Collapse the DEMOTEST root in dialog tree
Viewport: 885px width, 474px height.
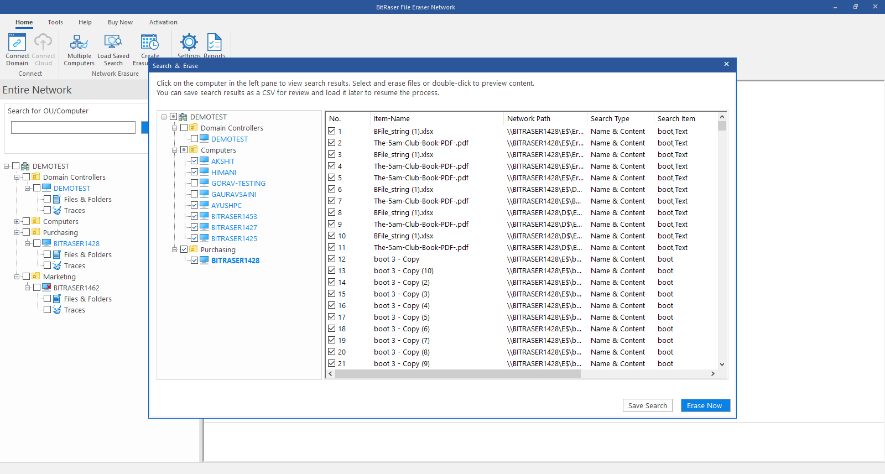(x=164, y=117)
